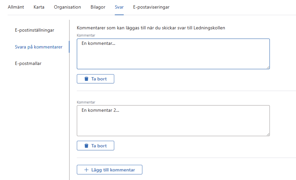The width and height of the screenshot is (296, 180).
Task: Click the resize handle of the first comment box
Action: (268, 67)
